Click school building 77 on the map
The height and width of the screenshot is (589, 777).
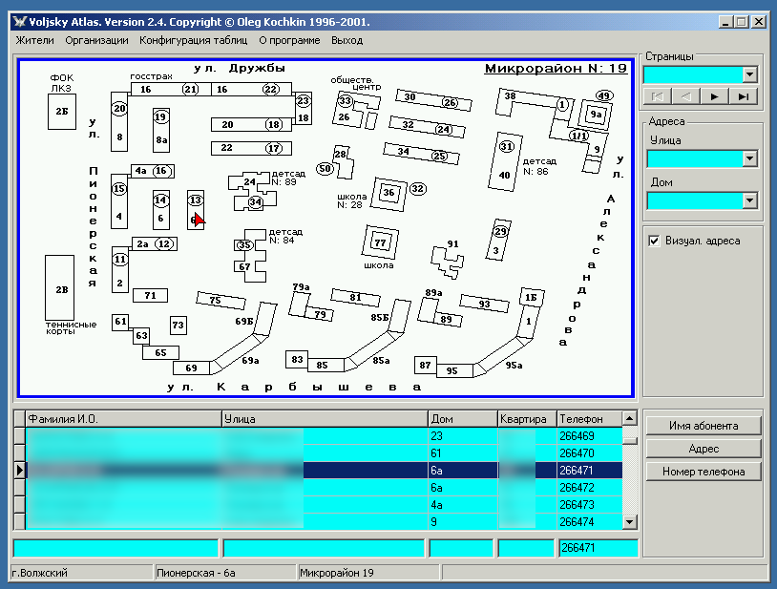click(x=380, y=242)
